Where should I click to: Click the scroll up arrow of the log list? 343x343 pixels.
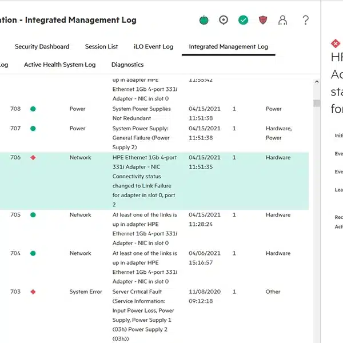tap(316, 83)
